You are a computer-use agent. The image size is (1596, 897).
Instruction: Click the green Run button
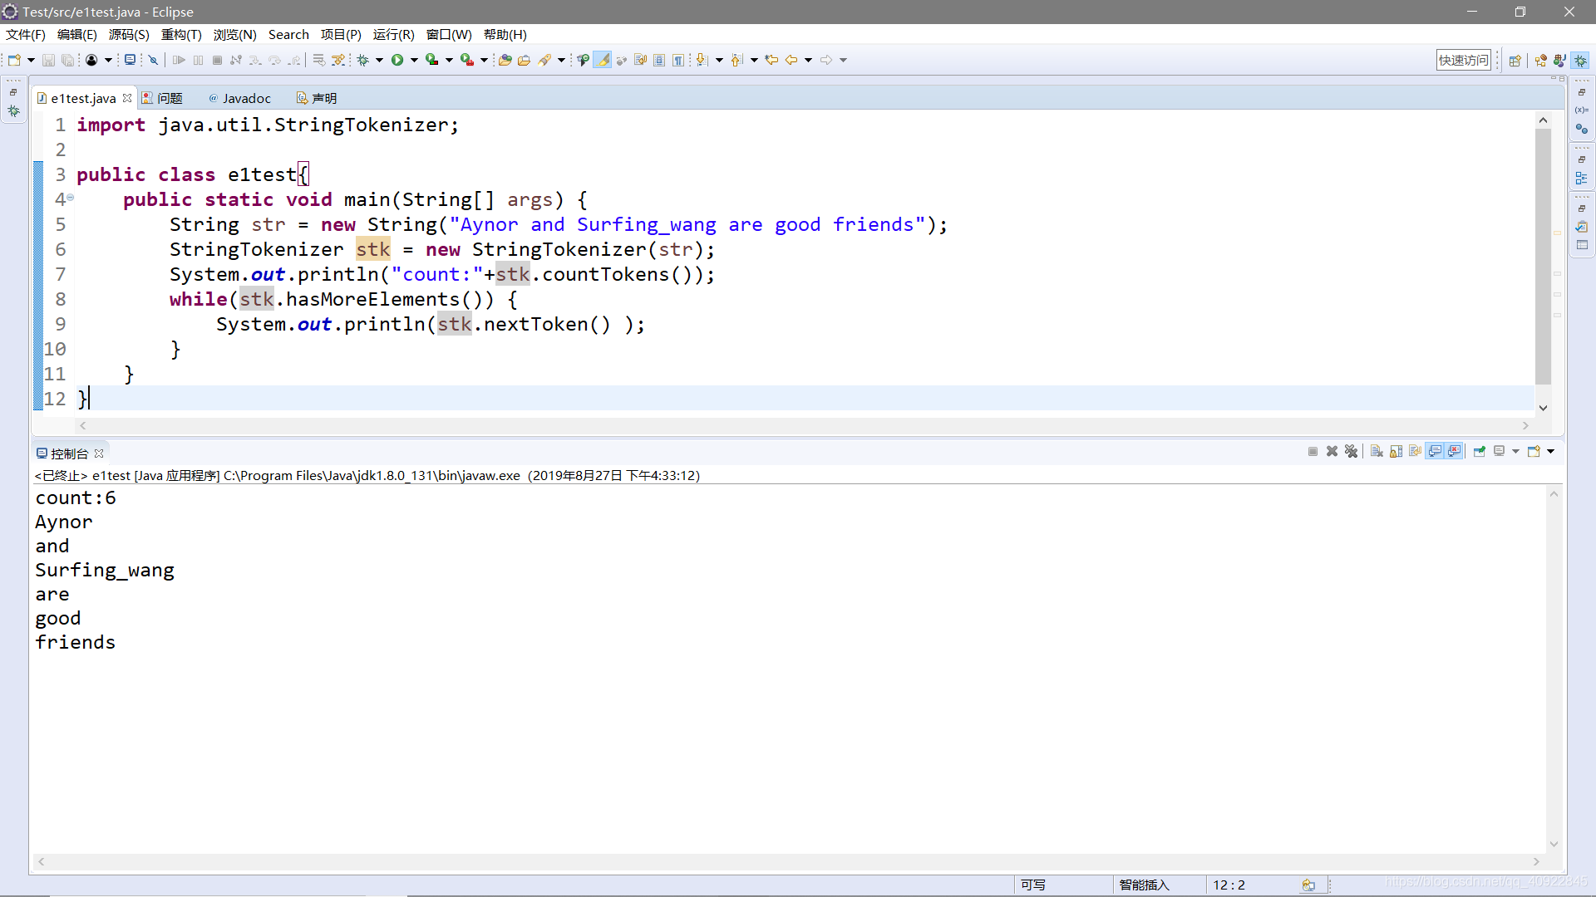point(397,60)
